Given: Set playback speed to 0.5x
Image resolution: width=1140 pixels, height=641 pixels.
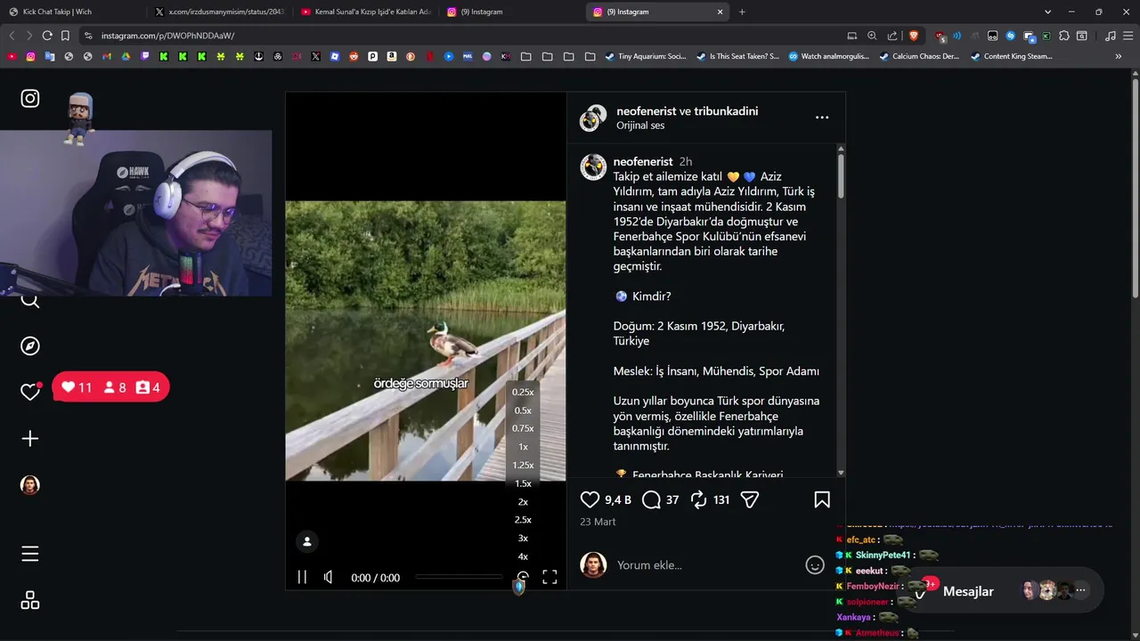Looking at the screenshot, I should [523, 410].
